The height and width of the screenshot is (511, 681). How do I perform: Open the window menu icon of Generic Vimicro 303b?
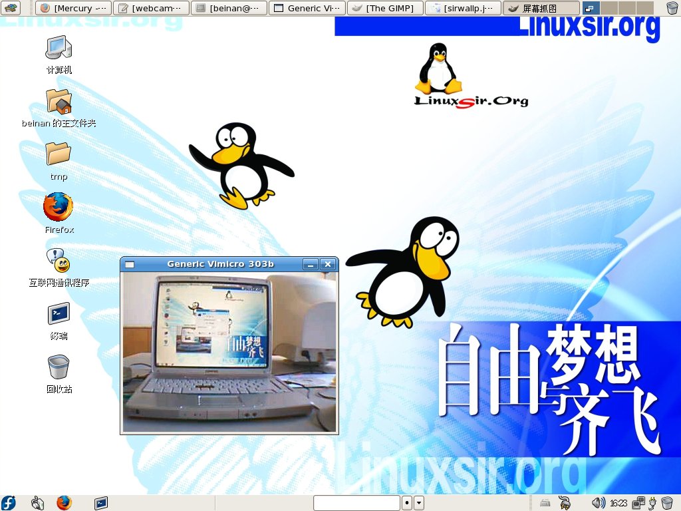[130, 264]
